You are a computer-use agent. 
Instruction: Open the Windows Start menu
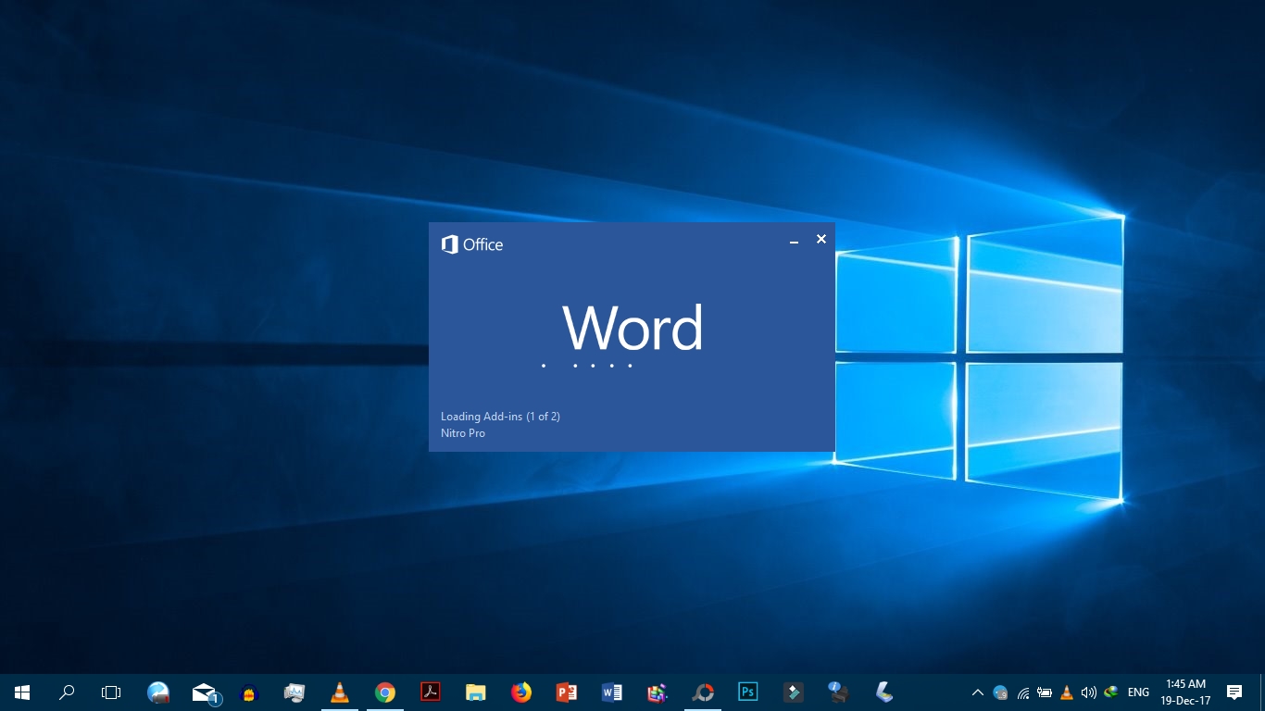pyautogui.click(x=22, y=692)
